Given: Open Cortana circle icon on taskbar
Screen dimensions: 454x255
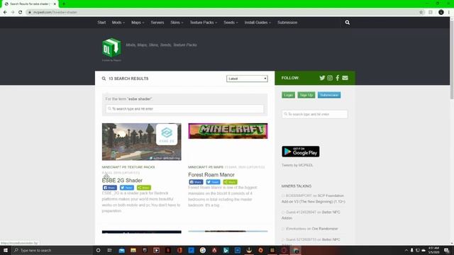Looking at the screenshot, I should coord(98,250).
